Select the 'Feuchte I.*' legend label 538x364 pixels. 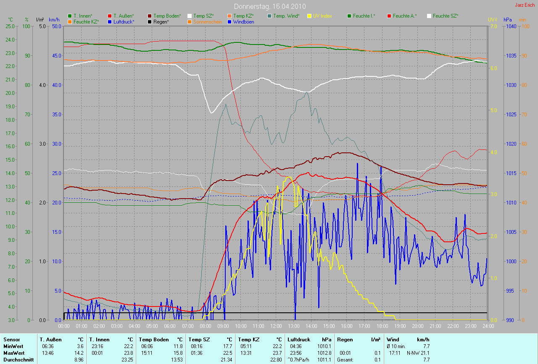click(x=364, y=16)
